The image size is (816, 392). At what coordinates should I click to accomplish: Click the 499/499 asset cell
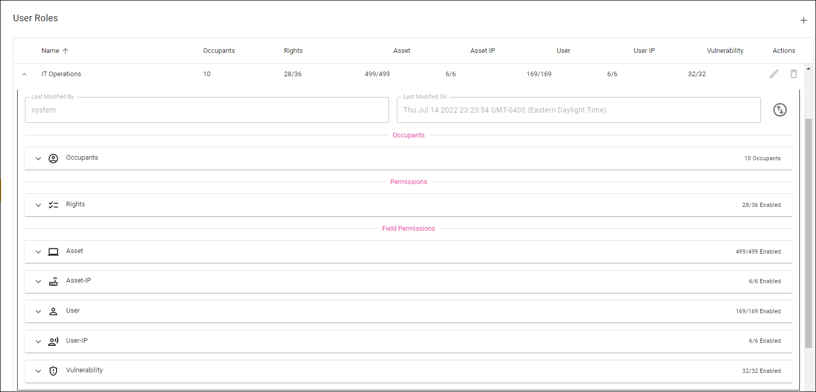click(x=377, y=74)
